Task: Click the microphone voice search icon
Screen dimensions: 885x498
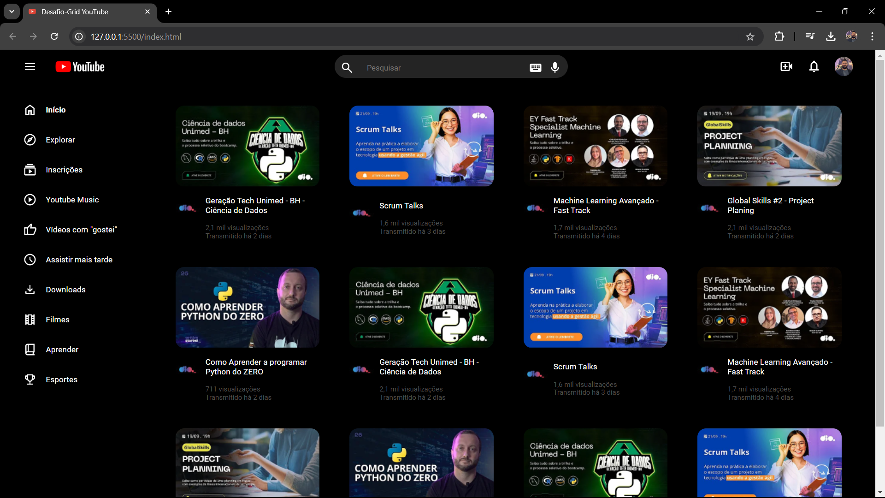Action: pos(555,68)
